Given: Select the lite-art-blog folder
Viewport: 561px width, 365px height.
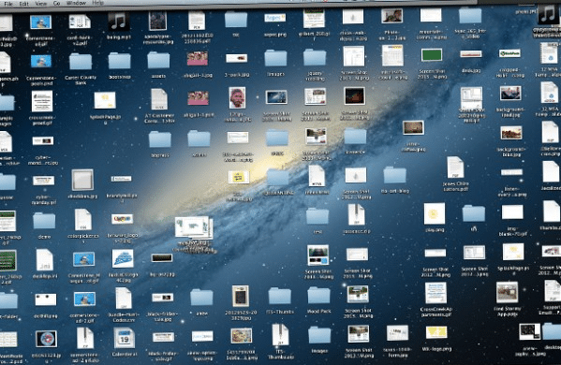Looking at the screenshot, I should click(394, 175).
